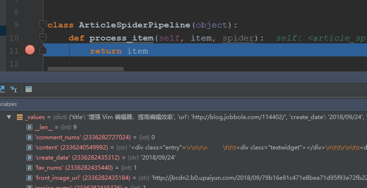Click the blog.jobbole.com URL in _values

[x=239, y=117]
